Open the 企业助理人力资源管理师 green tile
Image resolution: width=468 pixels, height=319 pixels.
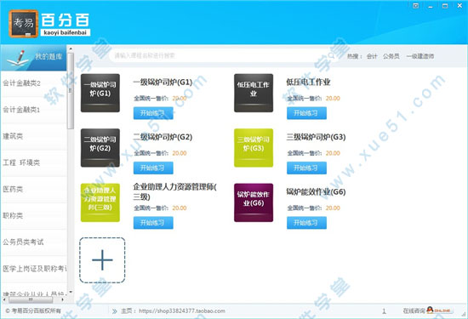[x=100, y=202]
